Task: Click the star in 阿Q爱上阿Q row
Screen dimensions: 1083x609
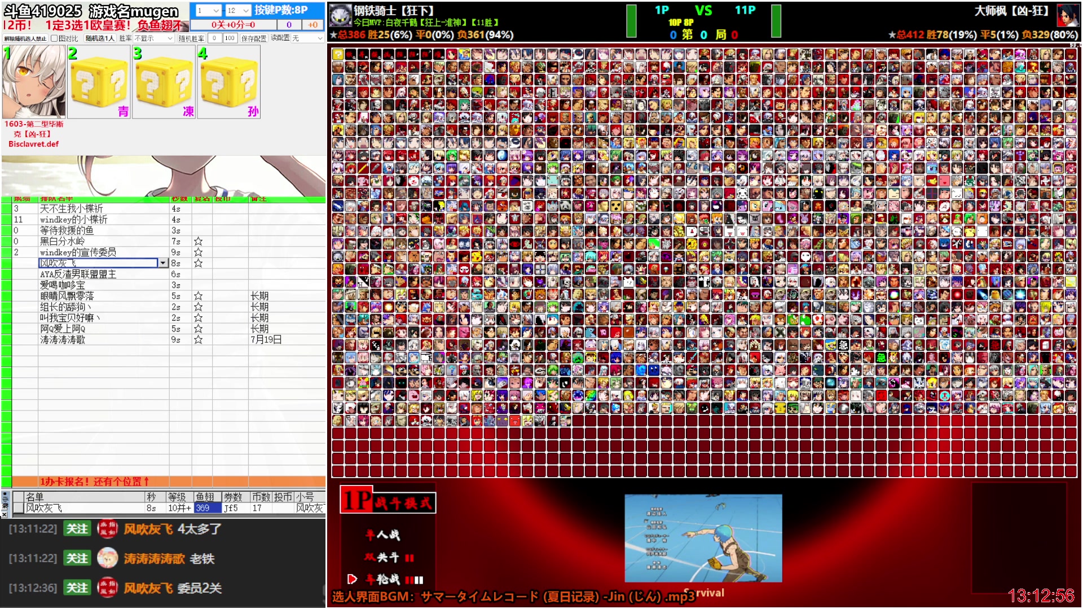Action: click(198, 329)
